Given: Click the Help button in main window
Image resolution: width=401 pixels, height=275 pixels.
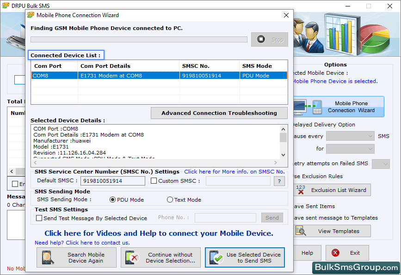Looking at the screenshot, I should [x=307, y=253].
